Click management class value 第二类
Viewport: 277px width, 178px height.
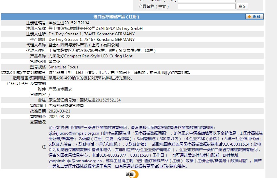pos(54,62)
